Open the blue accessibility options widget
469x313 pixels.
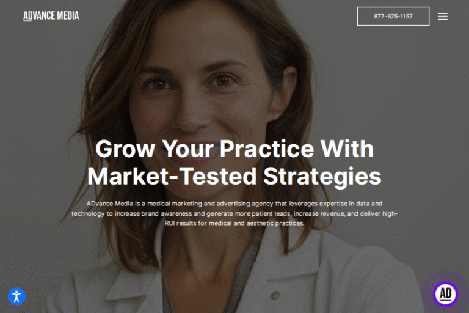16,296
